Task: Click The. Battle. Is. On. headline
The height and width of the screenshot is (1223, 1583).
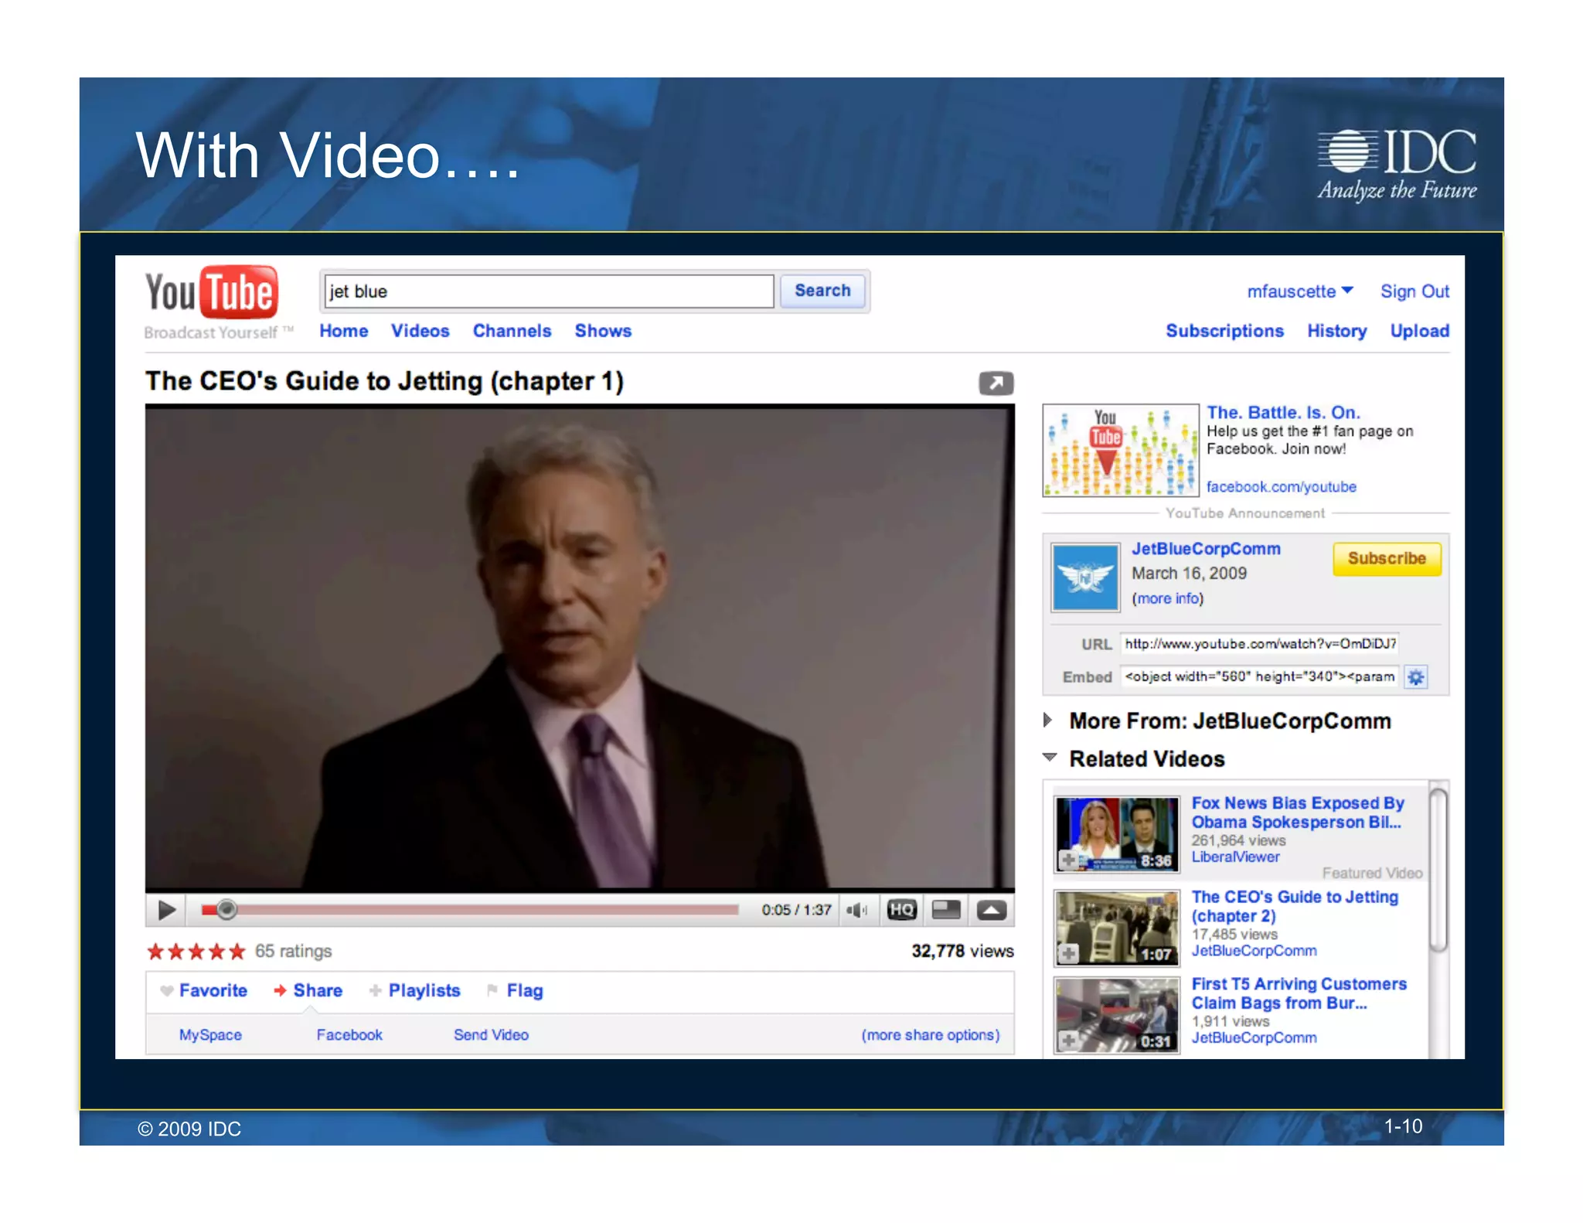Action: pos(1283,412)
